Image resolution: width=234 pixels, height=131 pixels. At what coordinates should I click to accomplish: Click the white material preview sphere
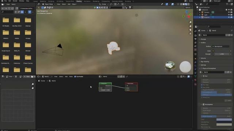pos(185,67)
